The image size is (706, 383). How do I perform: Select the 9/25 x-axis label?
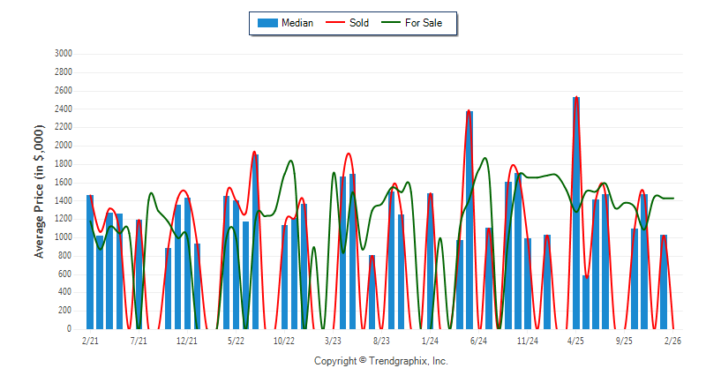(x=625, y=341)
